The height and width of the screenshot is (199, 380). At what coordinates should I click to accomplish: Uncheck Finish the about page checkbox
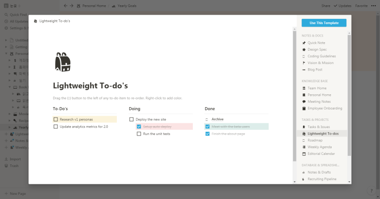[208, 134]
